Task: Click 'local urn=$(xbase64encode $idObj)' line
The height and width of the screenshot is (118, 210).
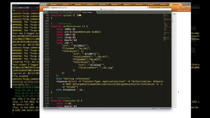Action: 79,32
